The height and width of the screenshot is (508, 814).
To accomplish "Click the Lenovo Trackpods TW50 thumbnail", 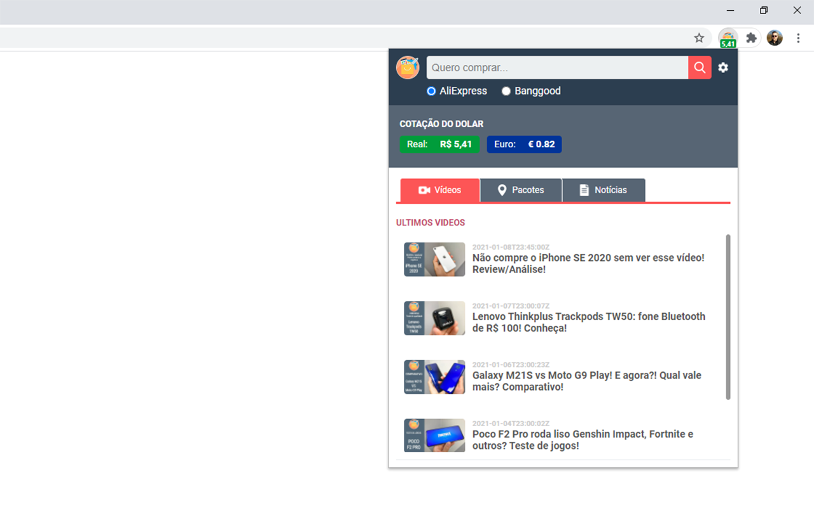I will pos(434,318).
